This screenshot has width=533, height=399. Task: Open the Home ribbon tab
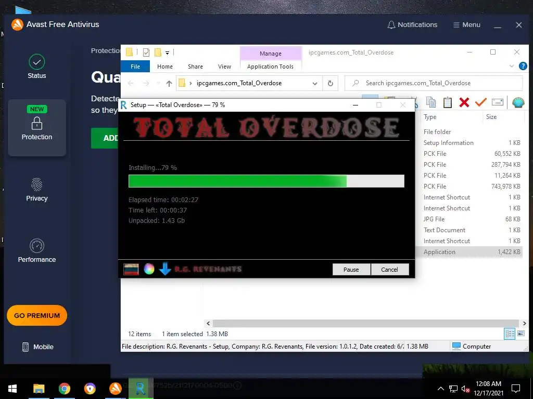coord(165,66)
